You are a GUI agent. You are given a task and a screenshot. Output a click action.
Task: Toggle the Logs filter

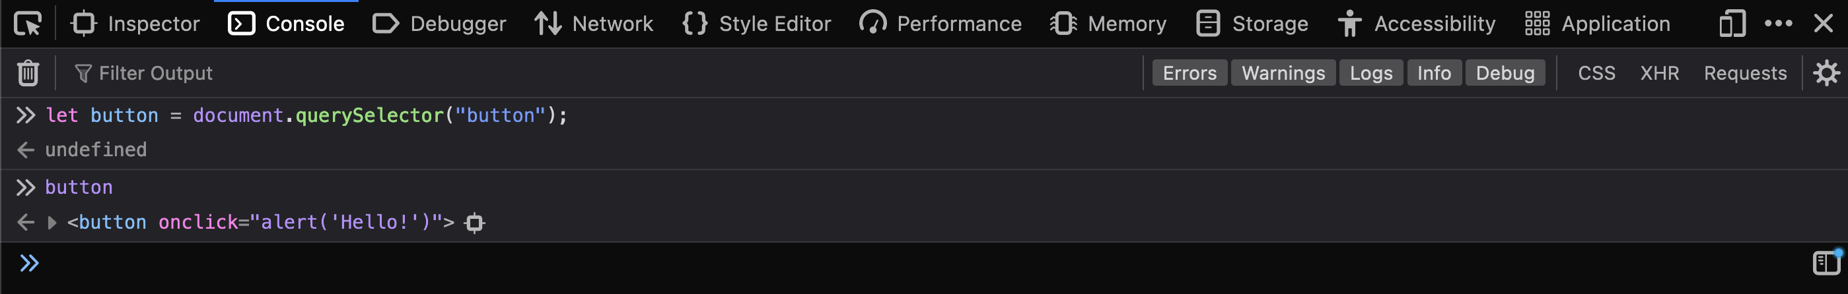pyautogui.click(x=1371, y=73)
